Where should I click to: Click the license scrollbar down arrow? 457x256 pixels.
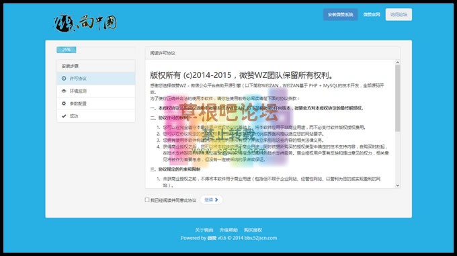tap(398, 185)
